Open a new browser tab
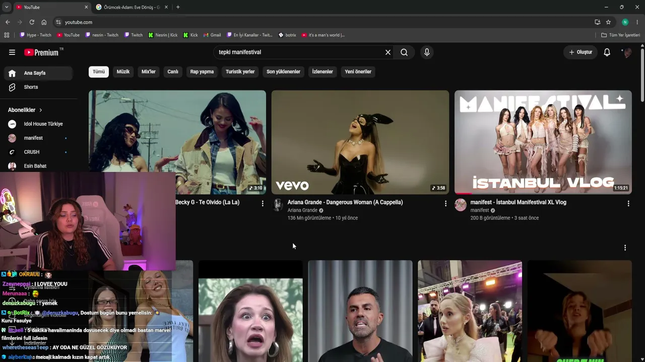 [x=178, y=7]
